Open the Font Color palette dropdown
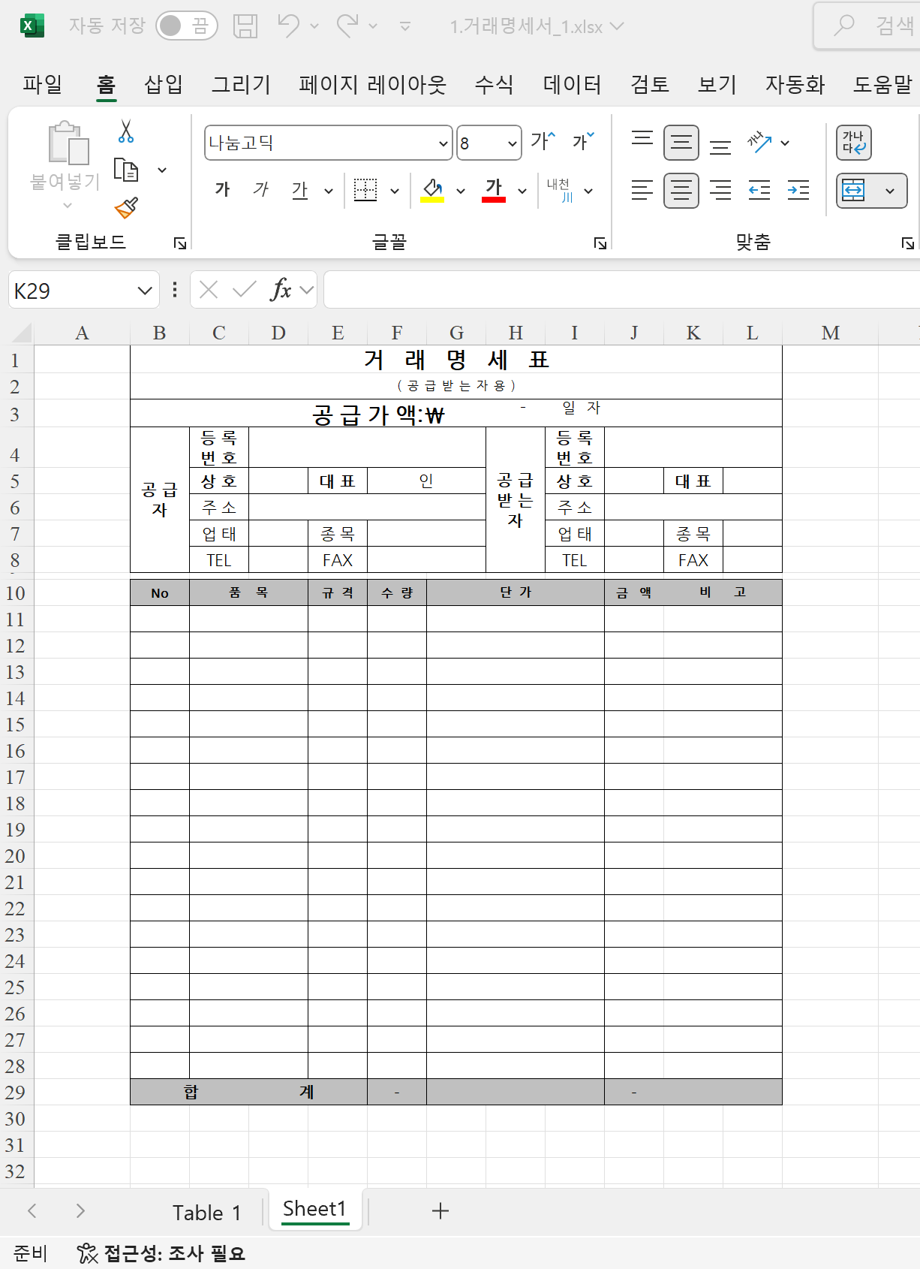The width and height of the screenshot is (920, 1269). click(522, 191)
